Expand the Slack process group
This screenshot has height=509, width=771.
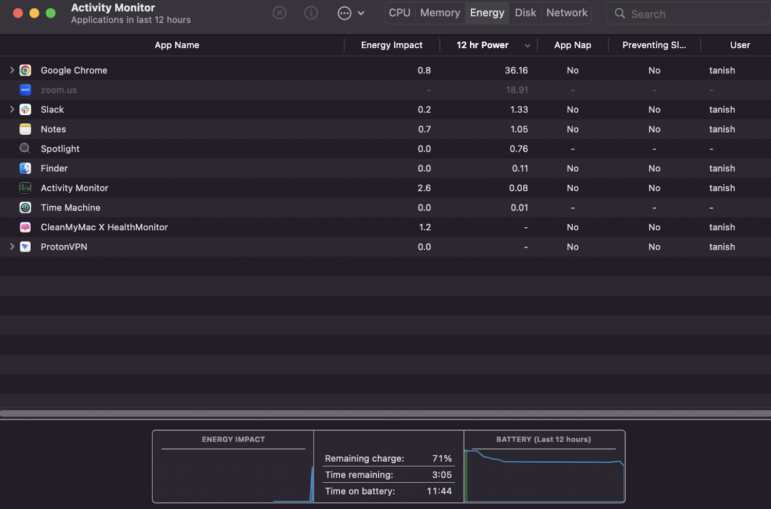[x=12, y=110]
